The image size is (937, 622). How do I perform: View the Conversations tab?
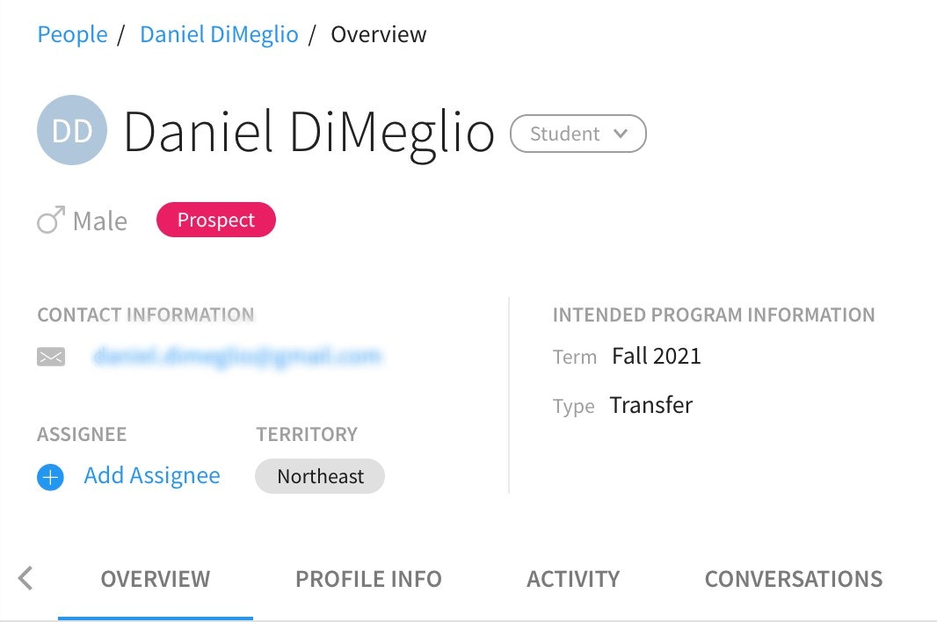tap(793, 578)
